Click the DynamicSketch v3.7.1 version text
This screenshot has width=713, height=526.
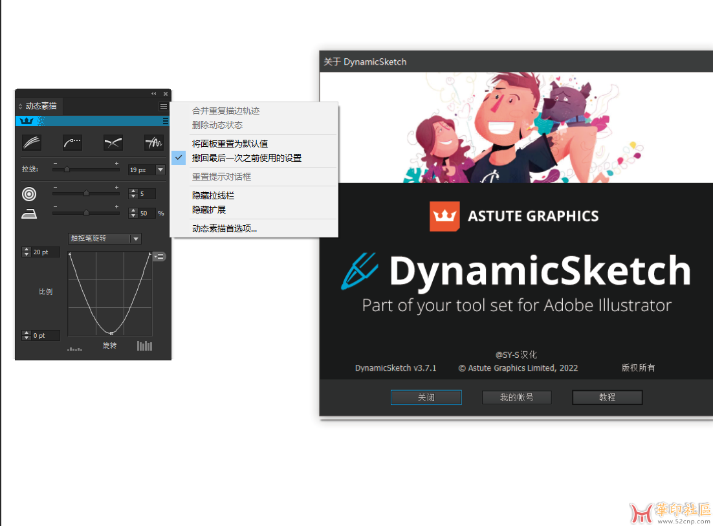click(x=395, y=367)
